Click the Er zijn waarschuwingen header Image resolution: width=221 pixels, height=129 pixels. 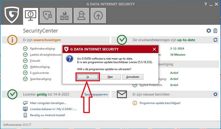click(x=42, y=40)
